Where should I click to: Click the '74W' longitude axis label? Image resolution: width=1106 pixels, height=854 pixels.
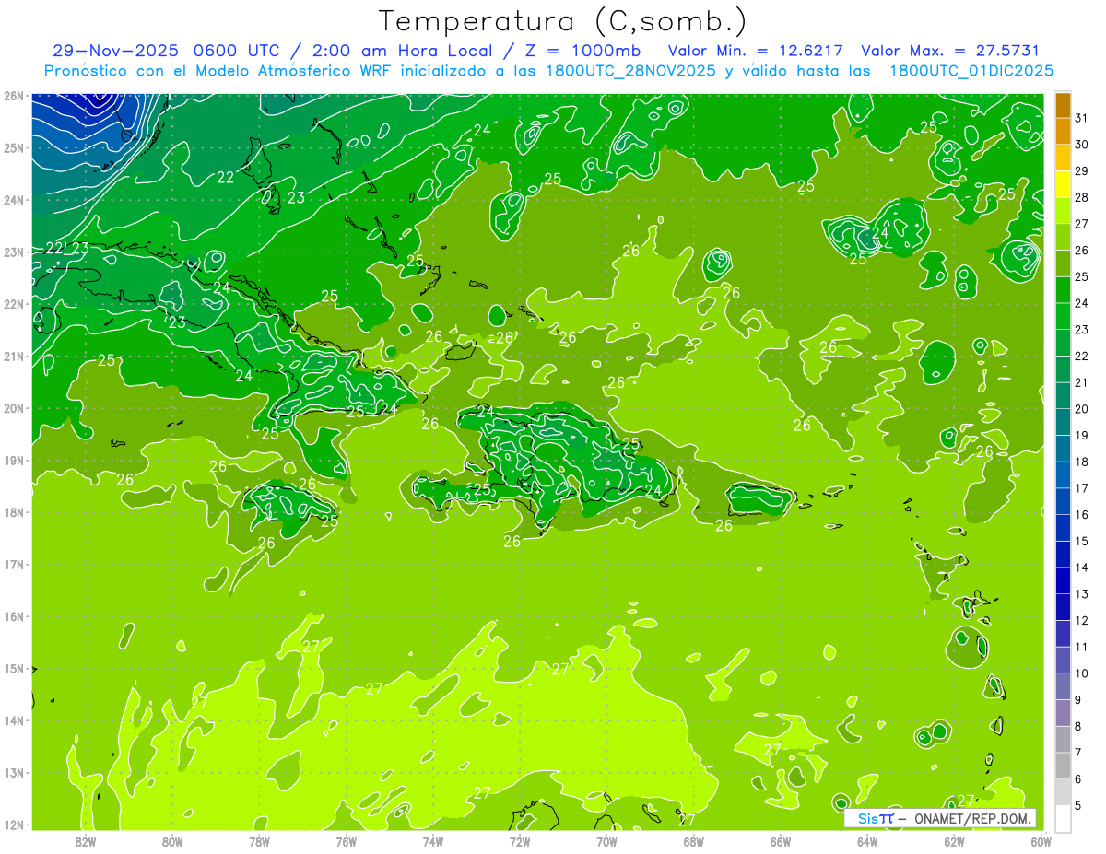[433, 840]
